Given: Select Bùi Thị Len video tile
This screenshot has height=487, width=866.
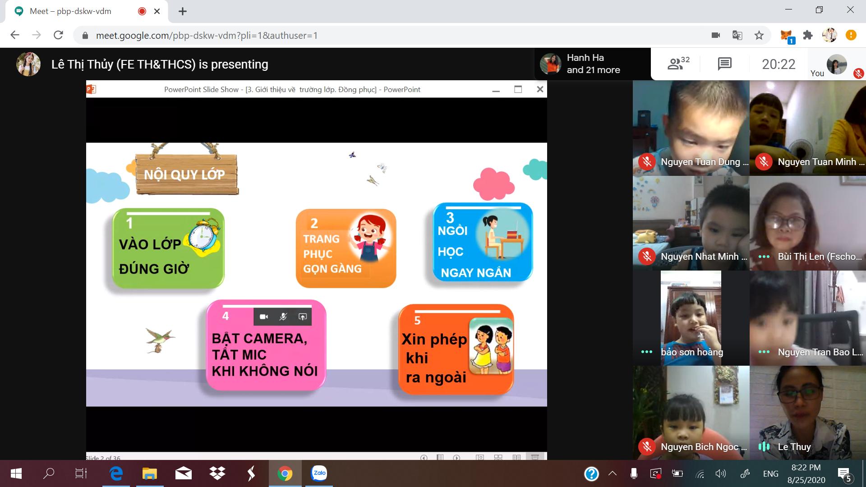Looking at the screenshot, I should (808, 223).
